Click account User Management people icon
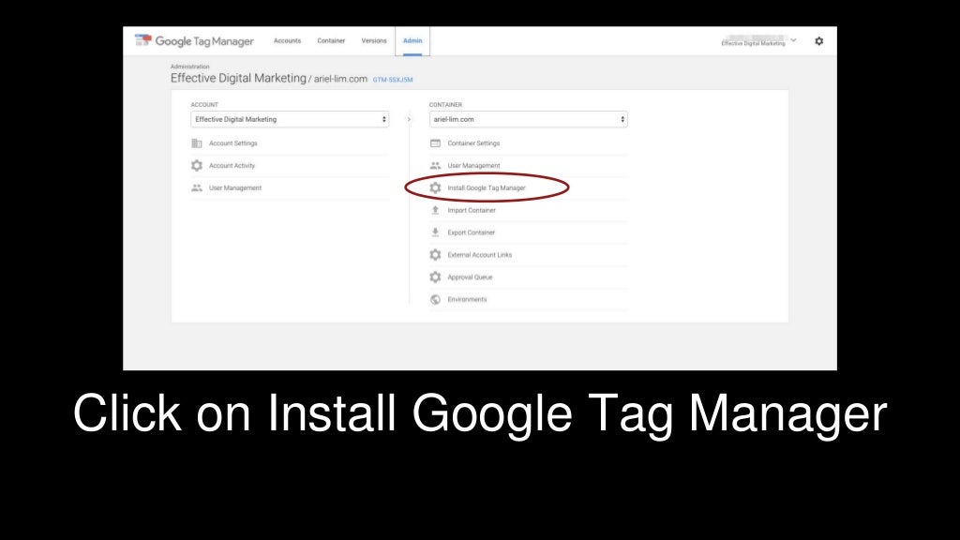 [x=197, y=187]
